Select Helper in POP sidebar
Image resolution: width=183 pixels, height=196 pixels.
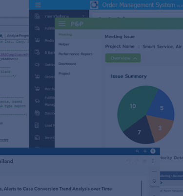tap(64, 44)
